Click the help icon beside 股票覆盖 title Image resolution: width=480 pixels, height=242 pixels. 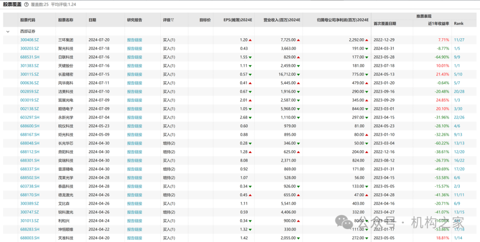coord(26,4)
